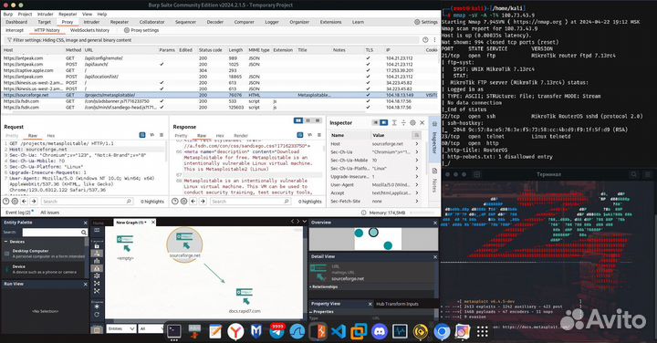The height and width of the screenshot is (343, 657).
Task: Switch response view to Render tab
Action: coord(241,136)
